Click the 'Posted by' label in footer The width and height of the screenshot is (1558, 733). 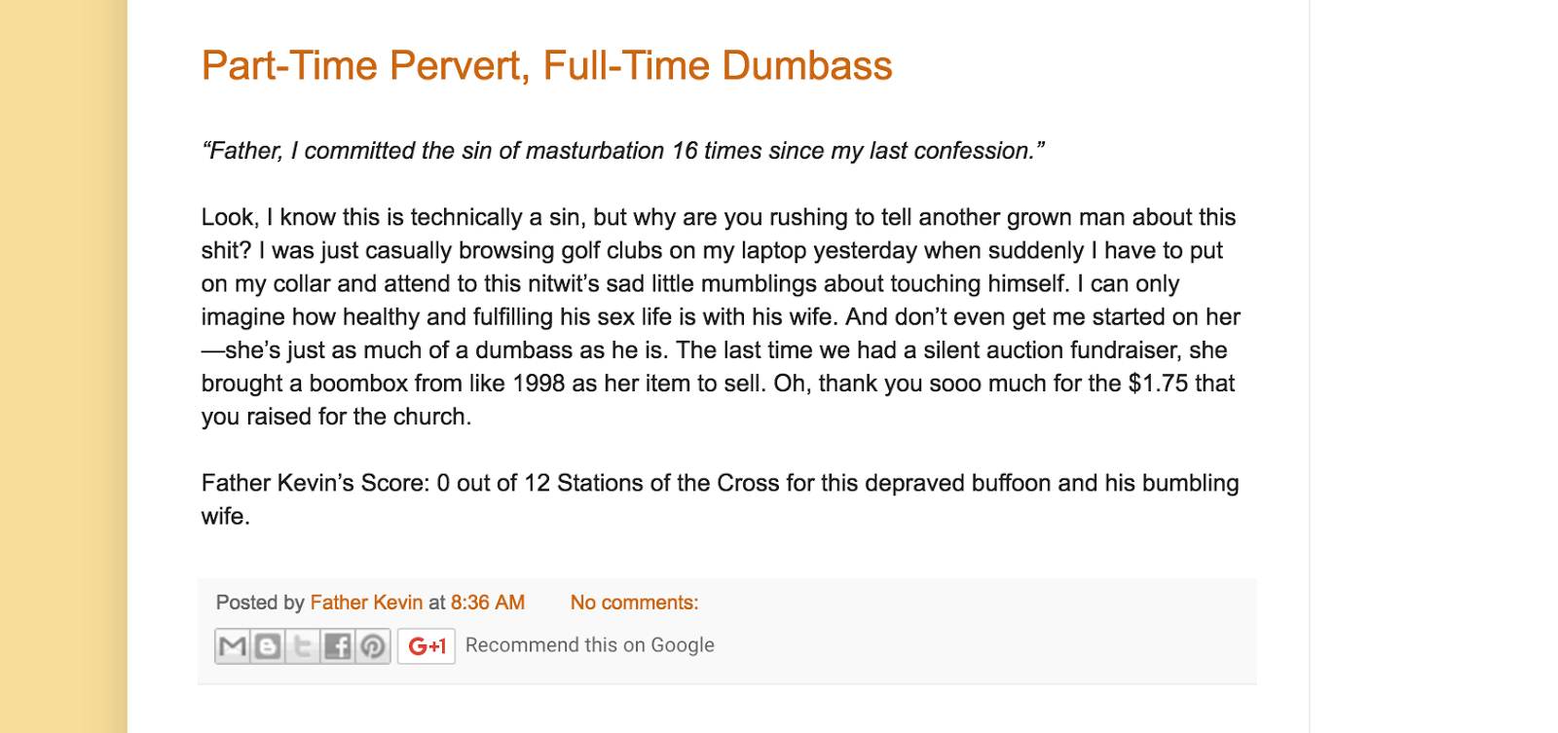(x=260, y=603)
